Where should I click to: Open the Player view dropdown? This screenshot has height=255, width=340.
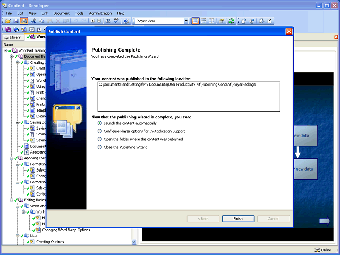coord(186,21)
